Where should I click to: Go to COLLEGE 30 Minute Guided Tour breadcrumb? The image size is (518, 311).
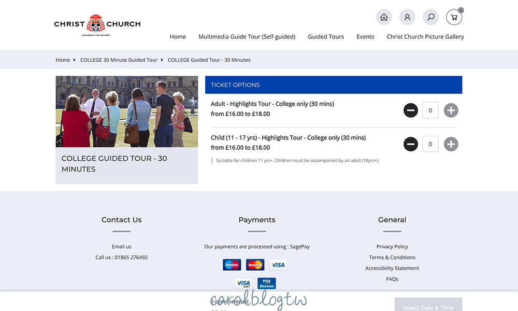point(119,60)
